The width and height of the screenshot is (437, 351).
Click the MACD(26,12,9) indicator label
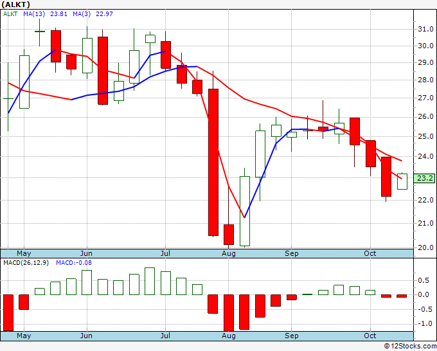(26, 263)
